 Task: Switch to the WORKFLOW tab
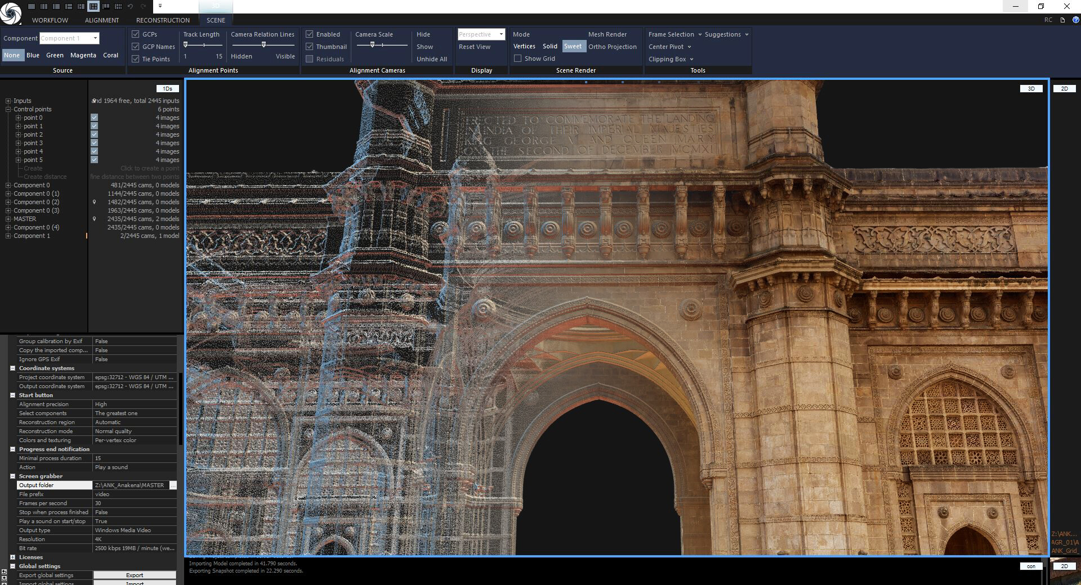tap(50, 20)
